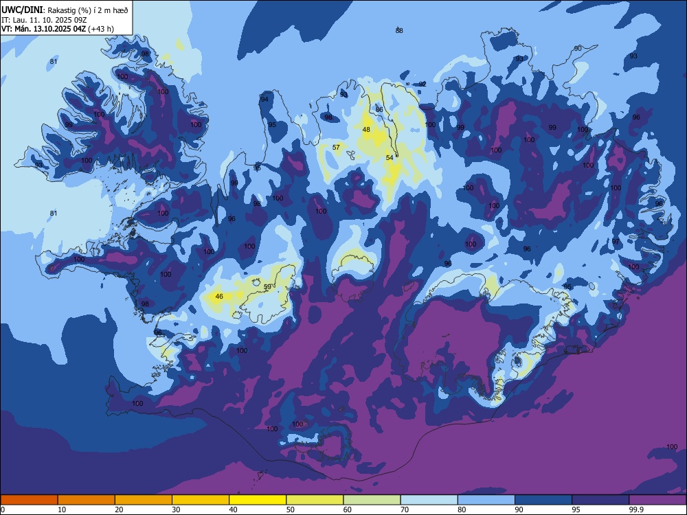
Task: Click the map value '46' in the western yellow patch
Action: pyautogui.click(x=219, y=296)
